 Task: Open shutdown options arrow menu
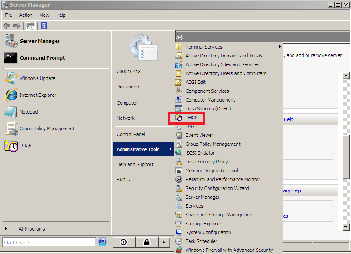click(x=164, y=242)
